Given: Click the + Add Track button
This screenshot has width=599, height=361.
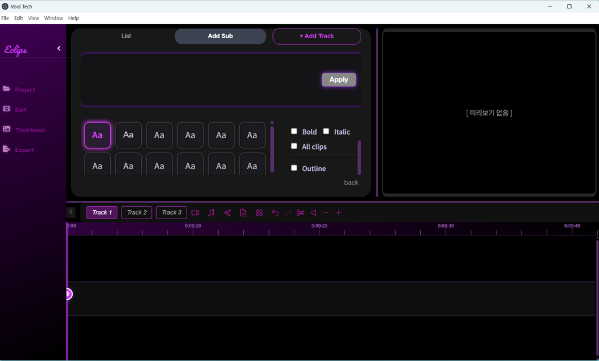Looking at the screenshot, I should pyautogui.click(x=316, y=36).
